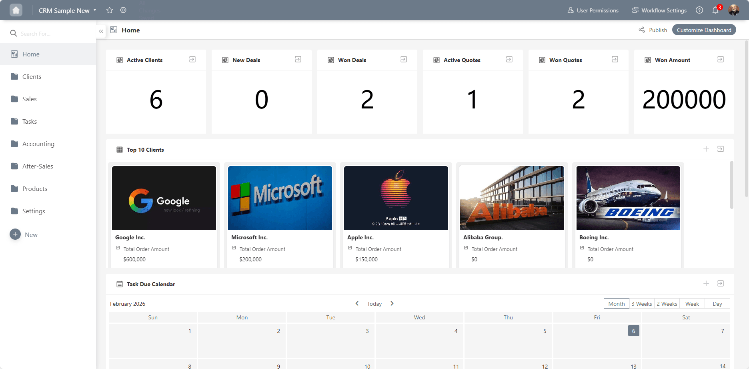Expand the Task Due Calendar view icon
Image resolution: width=749 pixels, height=369 pixels.
tap(721, 284)
